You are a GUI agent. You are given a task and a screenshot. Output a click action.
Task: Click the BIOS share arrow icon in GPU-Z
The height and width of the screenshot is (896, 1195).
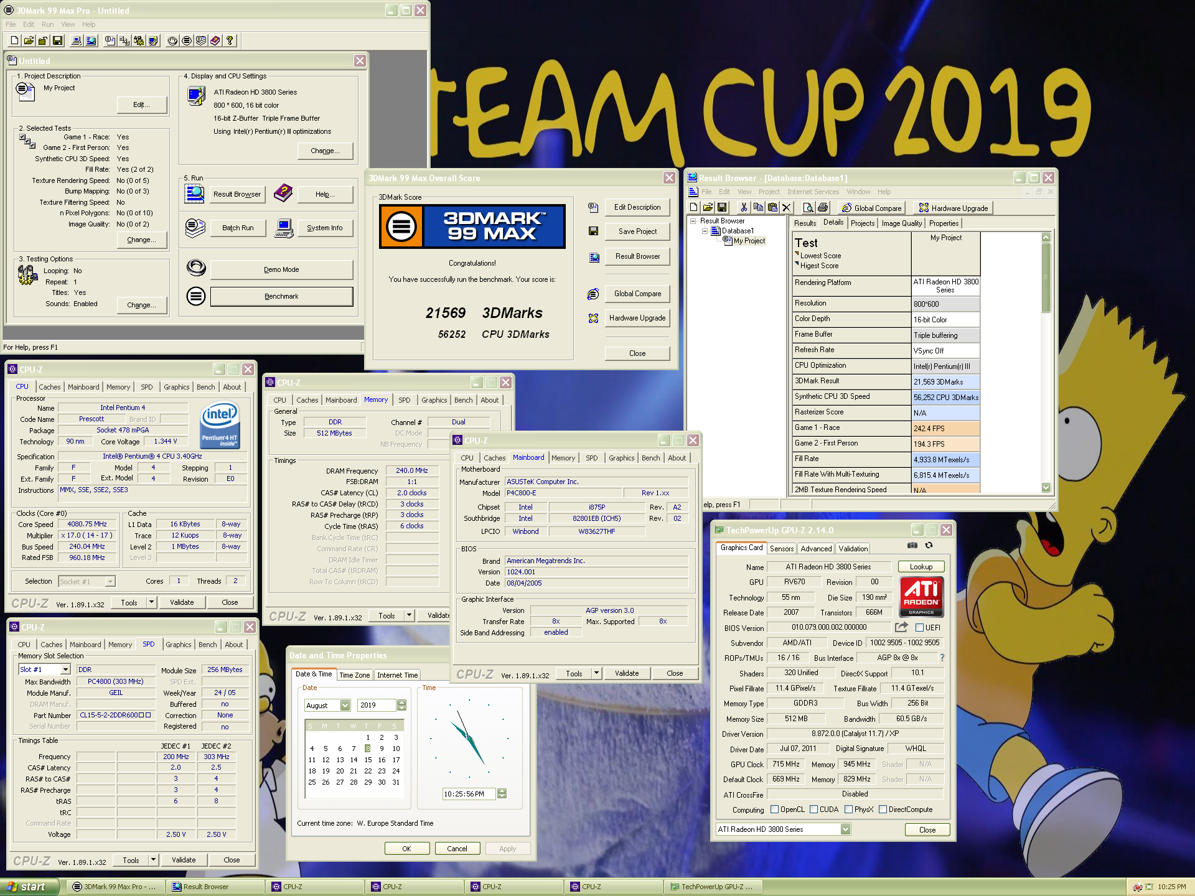point(901,627)
